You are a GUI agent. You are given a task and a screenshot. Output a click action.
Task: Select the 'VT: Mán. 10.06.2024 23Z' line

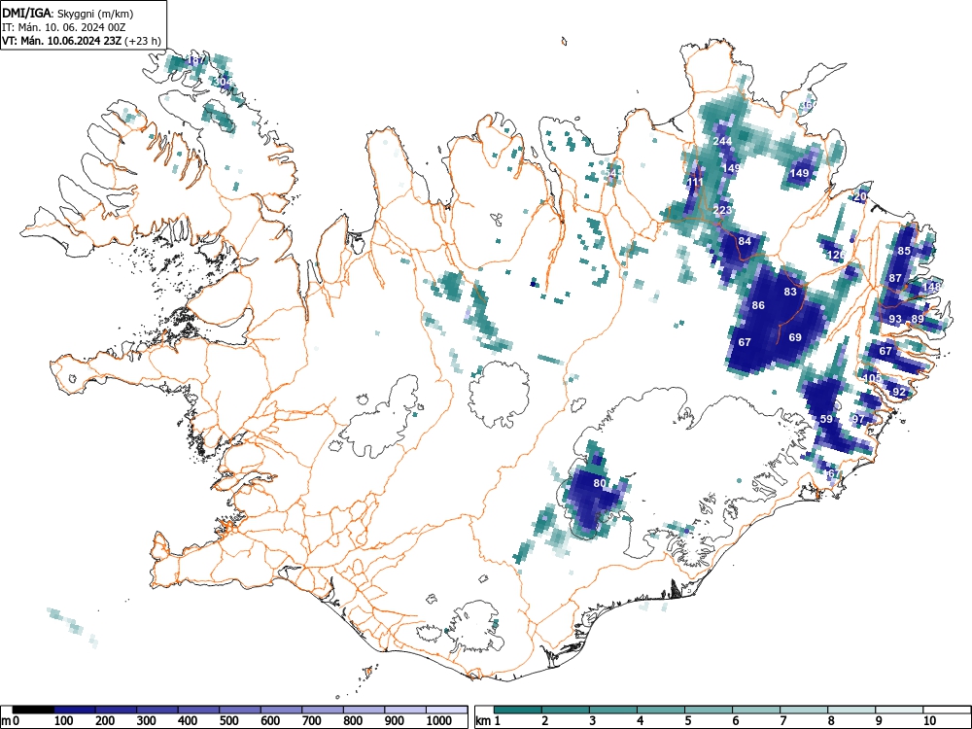pyautogui.click(x=62, y=42)
